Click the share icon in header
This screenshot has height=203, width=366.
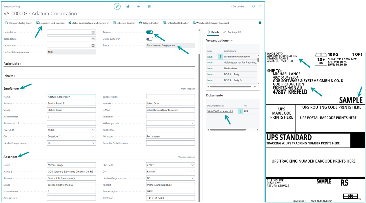(128, 6)
